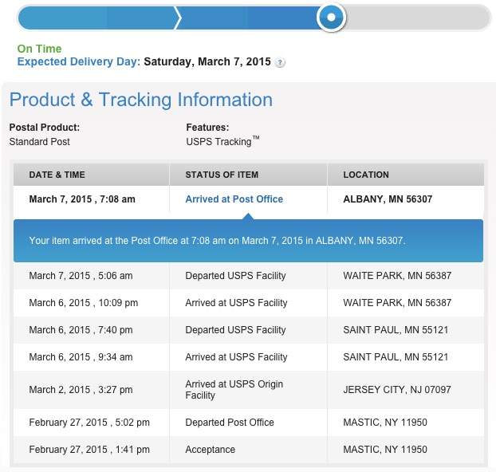The width and height of the screenshot is (496, 472).
Task: Click the Product & Tracking Information heading
Action: click(141, 100)
